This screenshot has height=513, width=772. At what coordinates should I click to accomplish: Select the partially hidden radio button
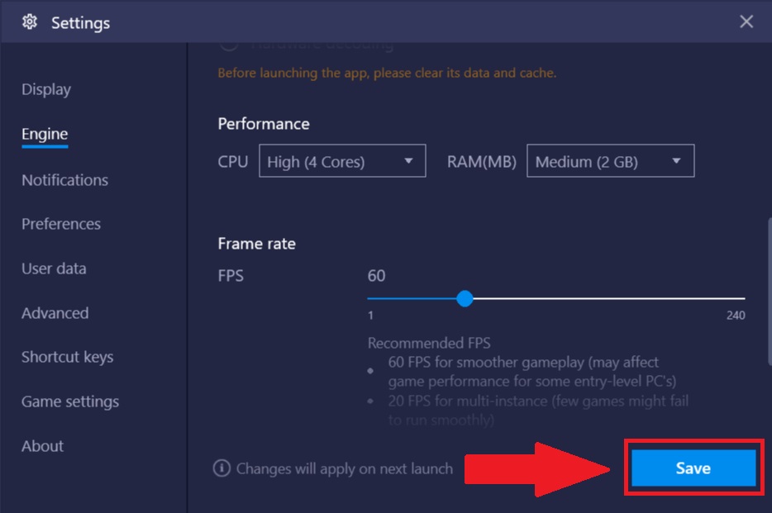[229, 45]
